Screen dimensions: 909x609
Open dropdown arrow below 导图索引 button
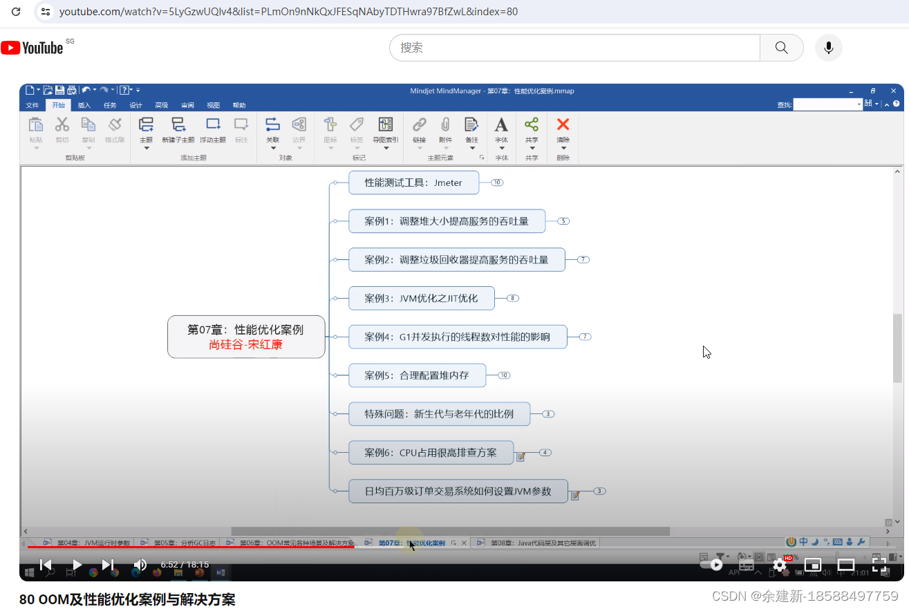point(386,148)
